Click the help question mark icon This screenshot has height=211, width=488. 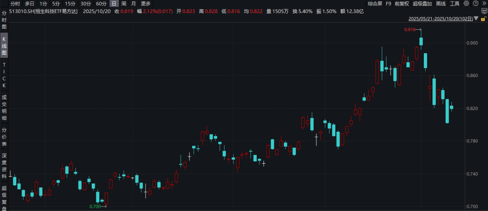point(474,4)
